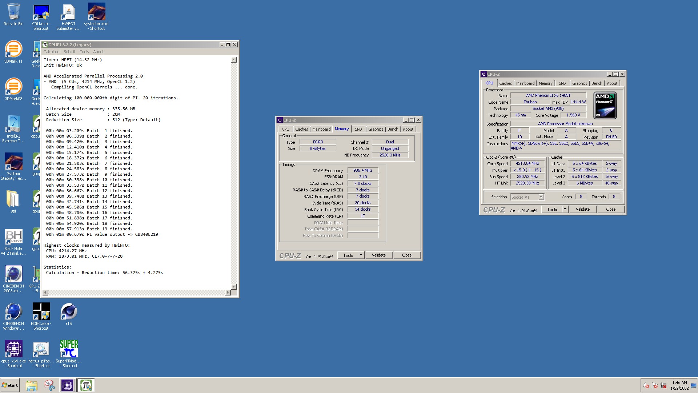
Task: Open About tab in right CPU-Z window
Action: [612, 83]
